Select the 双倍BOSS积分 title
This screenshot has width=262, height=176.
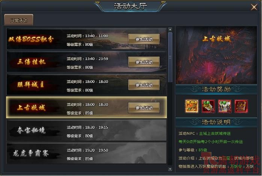click(31, 39)
